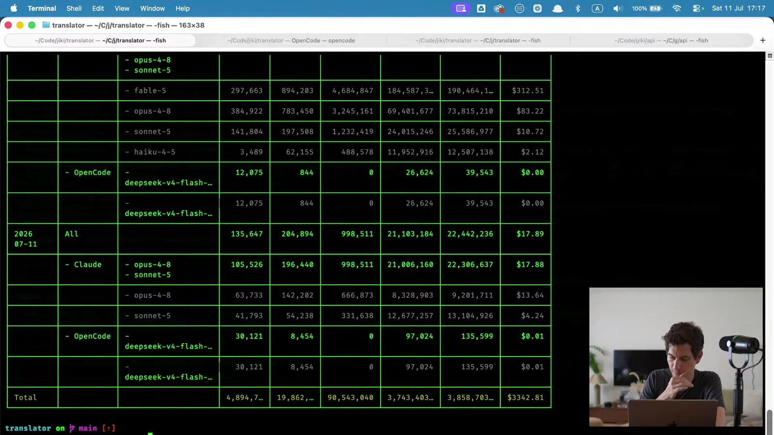
Task: Click the terminal vertical scrollbar thumb
Action: 770,422
